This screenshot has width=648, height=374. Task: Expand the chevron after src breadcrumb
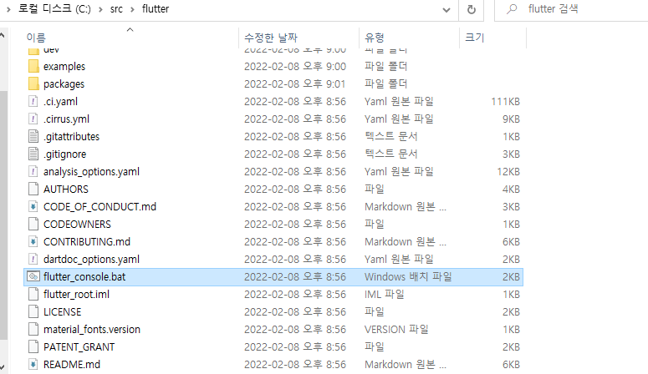[x=132, y=9]
